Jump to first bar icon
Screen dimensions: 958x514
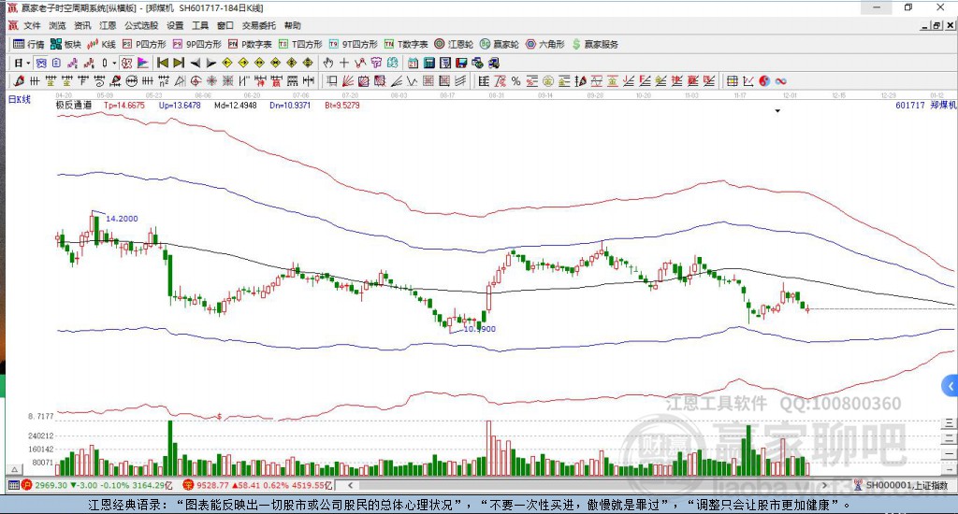click(x=163, y=63)
